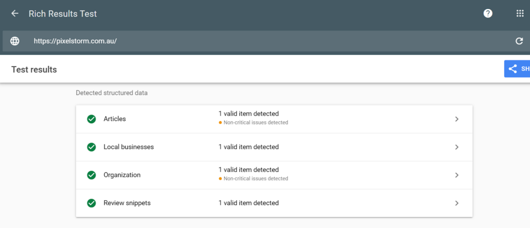Click green checkmark next to Review snippets

click(92, 203)
